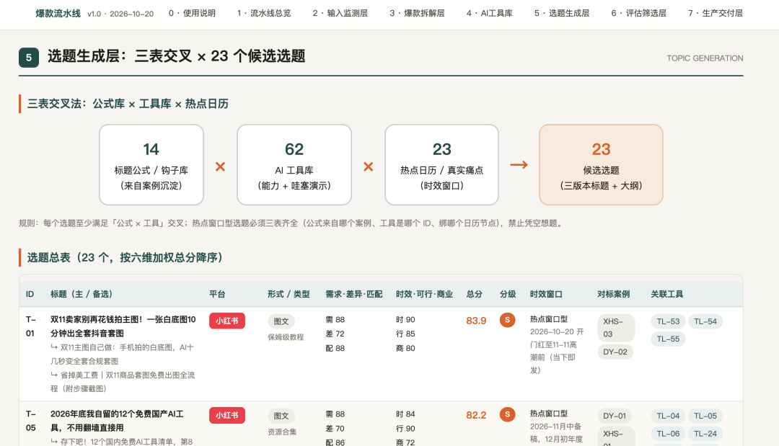Click the 图文 tag in row T-05

click(x=281, y=416)
